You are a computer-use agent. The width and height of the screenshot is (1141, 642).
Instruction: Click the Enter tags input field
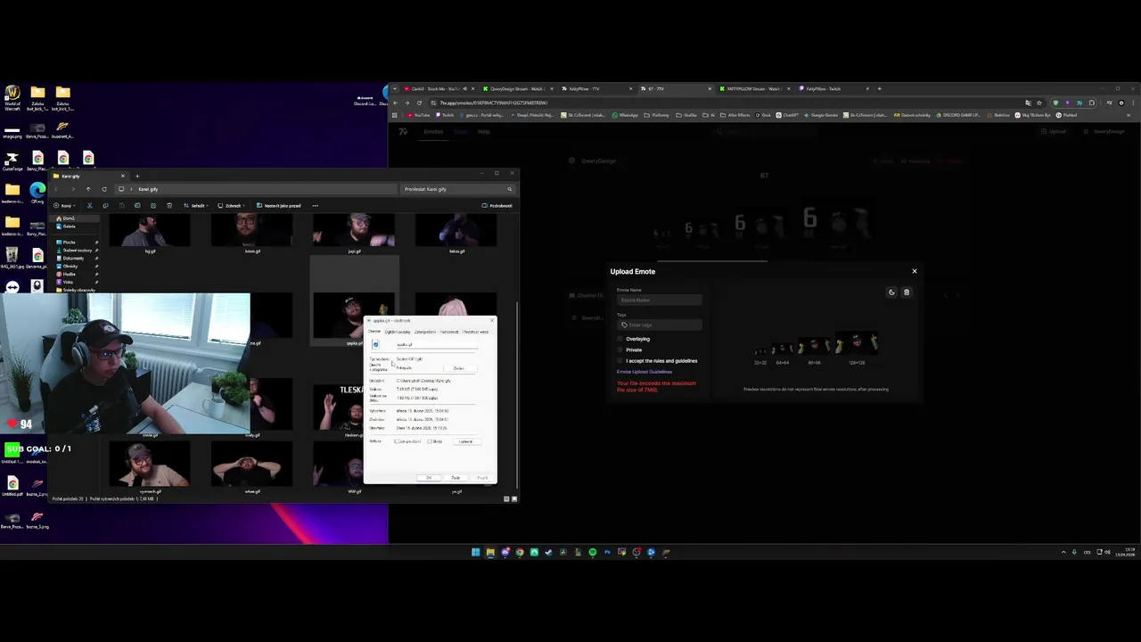[659, 325]
